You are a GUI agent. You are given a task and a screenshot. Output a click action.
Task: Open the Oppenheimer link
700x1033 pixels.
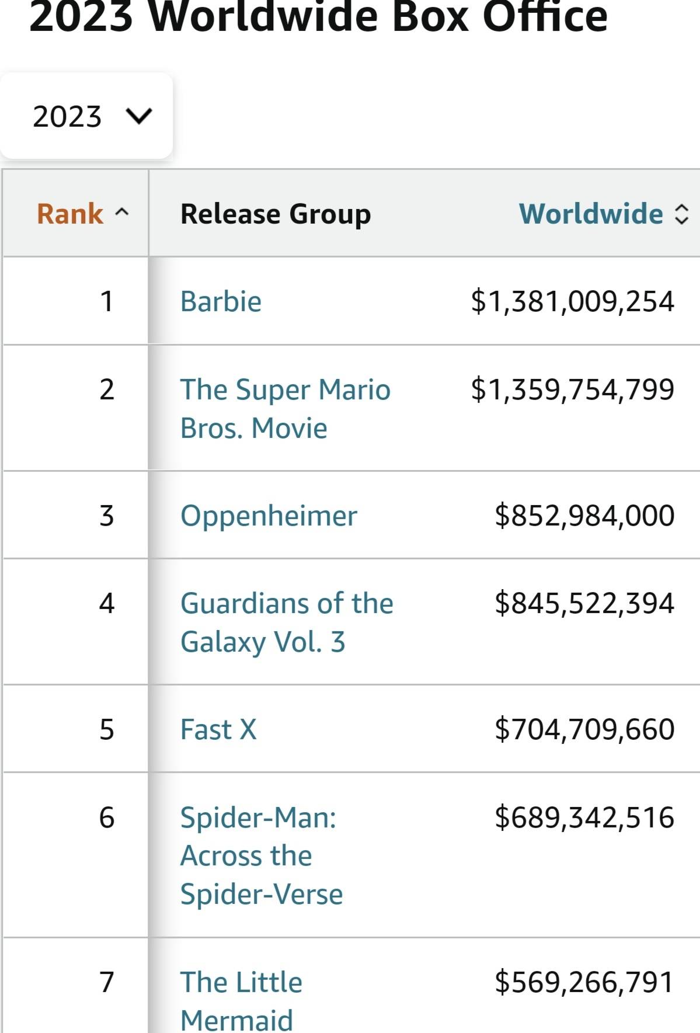[x=269, y=516]
